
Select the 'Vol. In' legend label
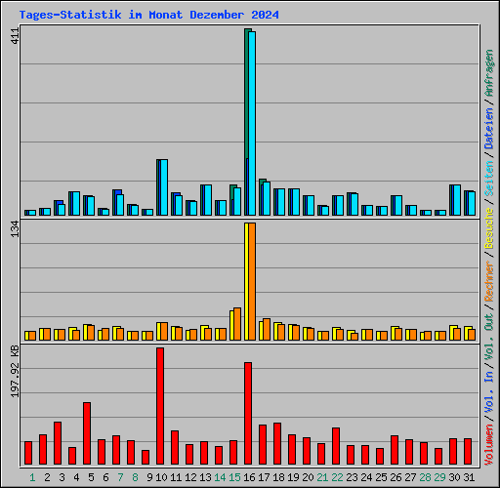coord(489,392)
